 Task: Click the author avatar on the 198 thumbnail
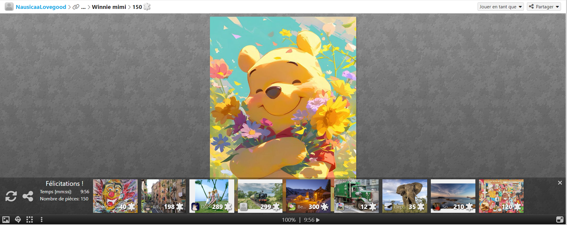(147, 207)
